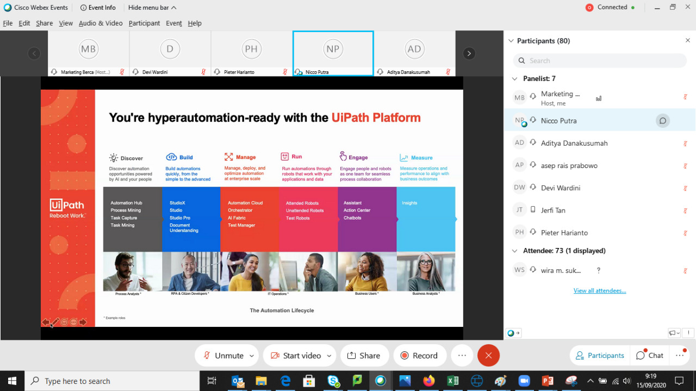The width and height of the screenshot is (696, 391).
Task: Collapse the Attendee: 73 group
Action: [x=514, y=251]
